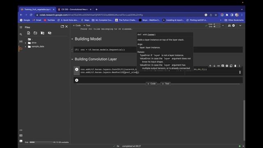263x148 pixels.
Task: Bookmark this page with star icon
Action: (216, 15)
